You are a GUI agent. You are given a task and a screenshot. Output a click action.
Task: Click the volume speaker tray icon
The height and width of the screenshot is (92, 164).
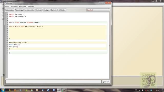148,90
